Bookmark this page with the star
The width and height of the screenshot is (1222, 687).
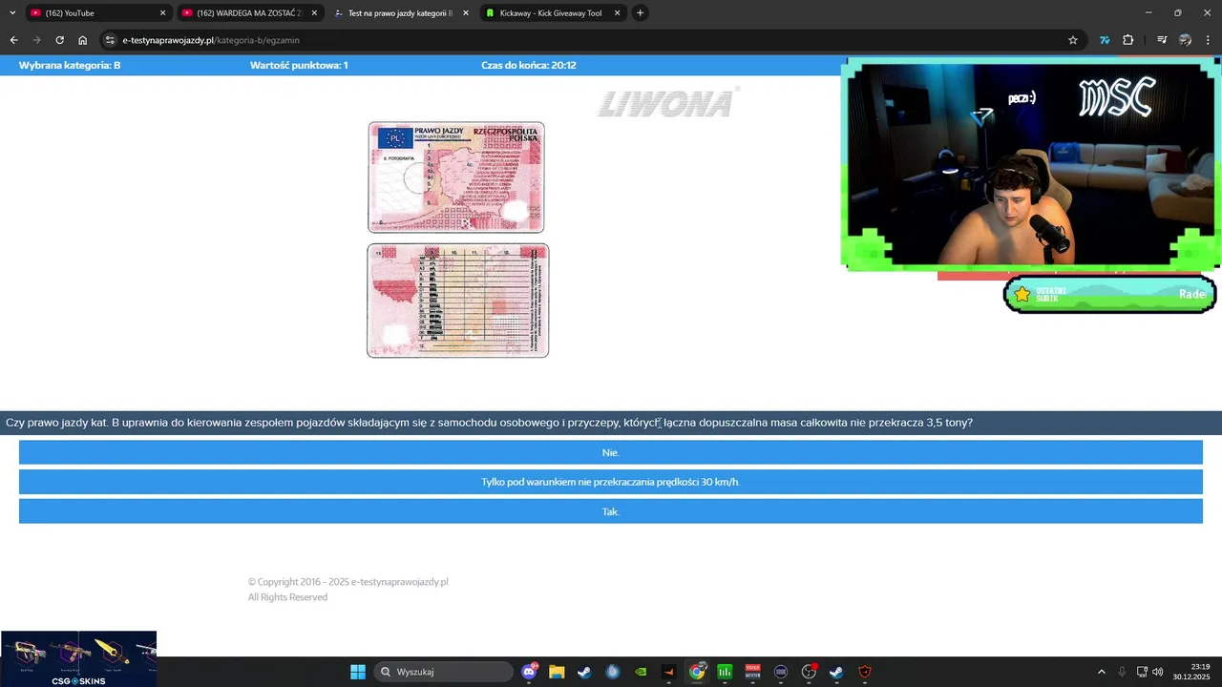[1073, 40]
